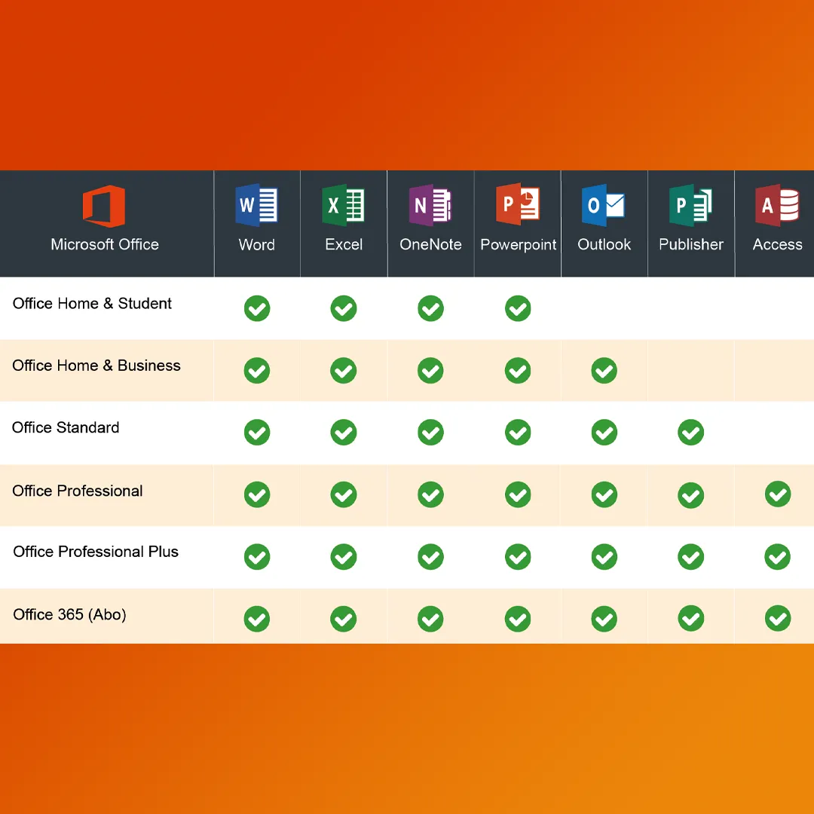Click the OneNote app icon

(430, 205)
